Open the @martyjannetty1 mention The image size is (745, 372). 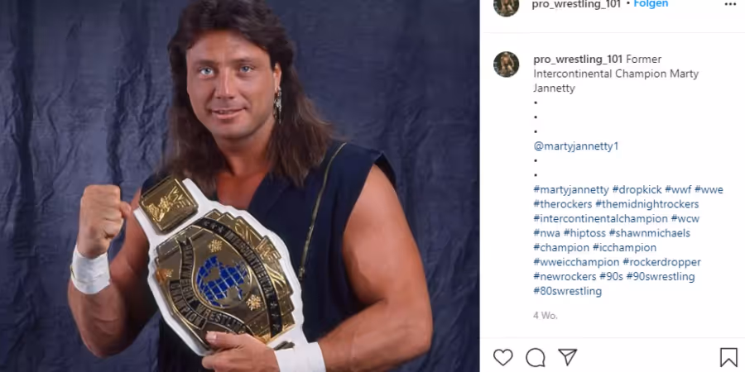click(576, 146)
